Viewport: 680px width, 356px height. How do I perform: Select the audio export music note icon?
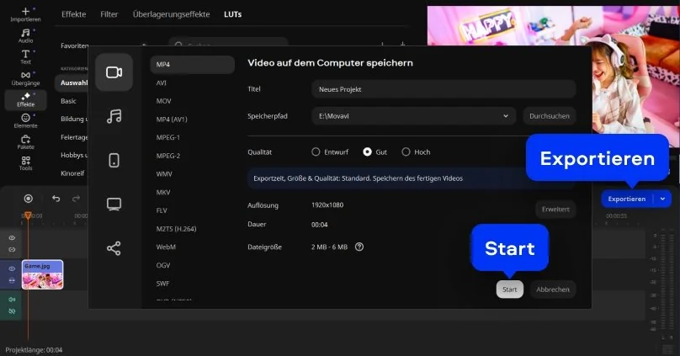tap(114, 116)
